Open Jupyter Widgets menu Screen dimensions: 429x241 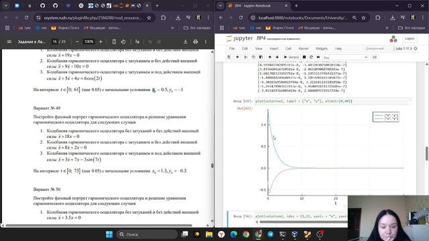tap(322, 49)
